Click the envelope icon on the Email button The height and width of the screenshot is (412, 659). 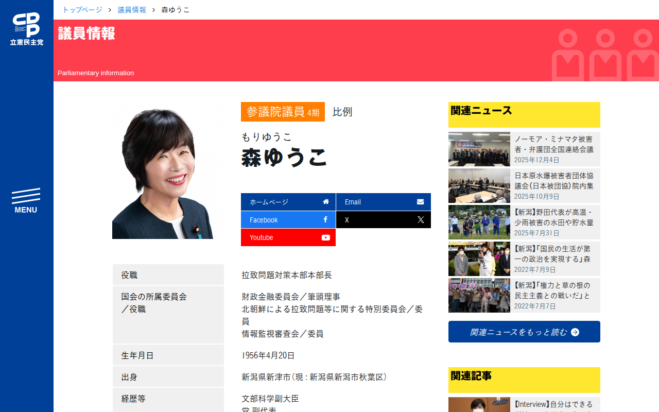click(x=421, y=202)
